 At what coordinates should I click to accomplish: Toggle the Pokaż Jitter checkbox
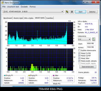pos(79,58)
